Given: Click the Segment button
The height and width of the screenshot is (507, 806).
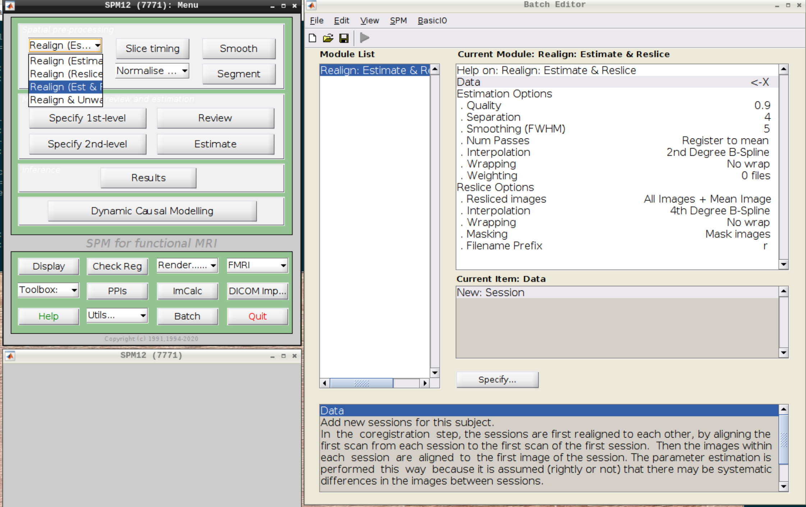Looking at the screenshot, I should click(239, 74).
